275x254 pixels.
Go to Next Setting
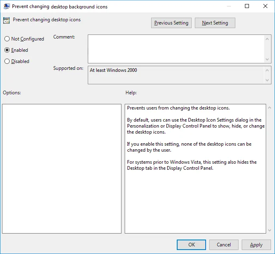point(215,23)
